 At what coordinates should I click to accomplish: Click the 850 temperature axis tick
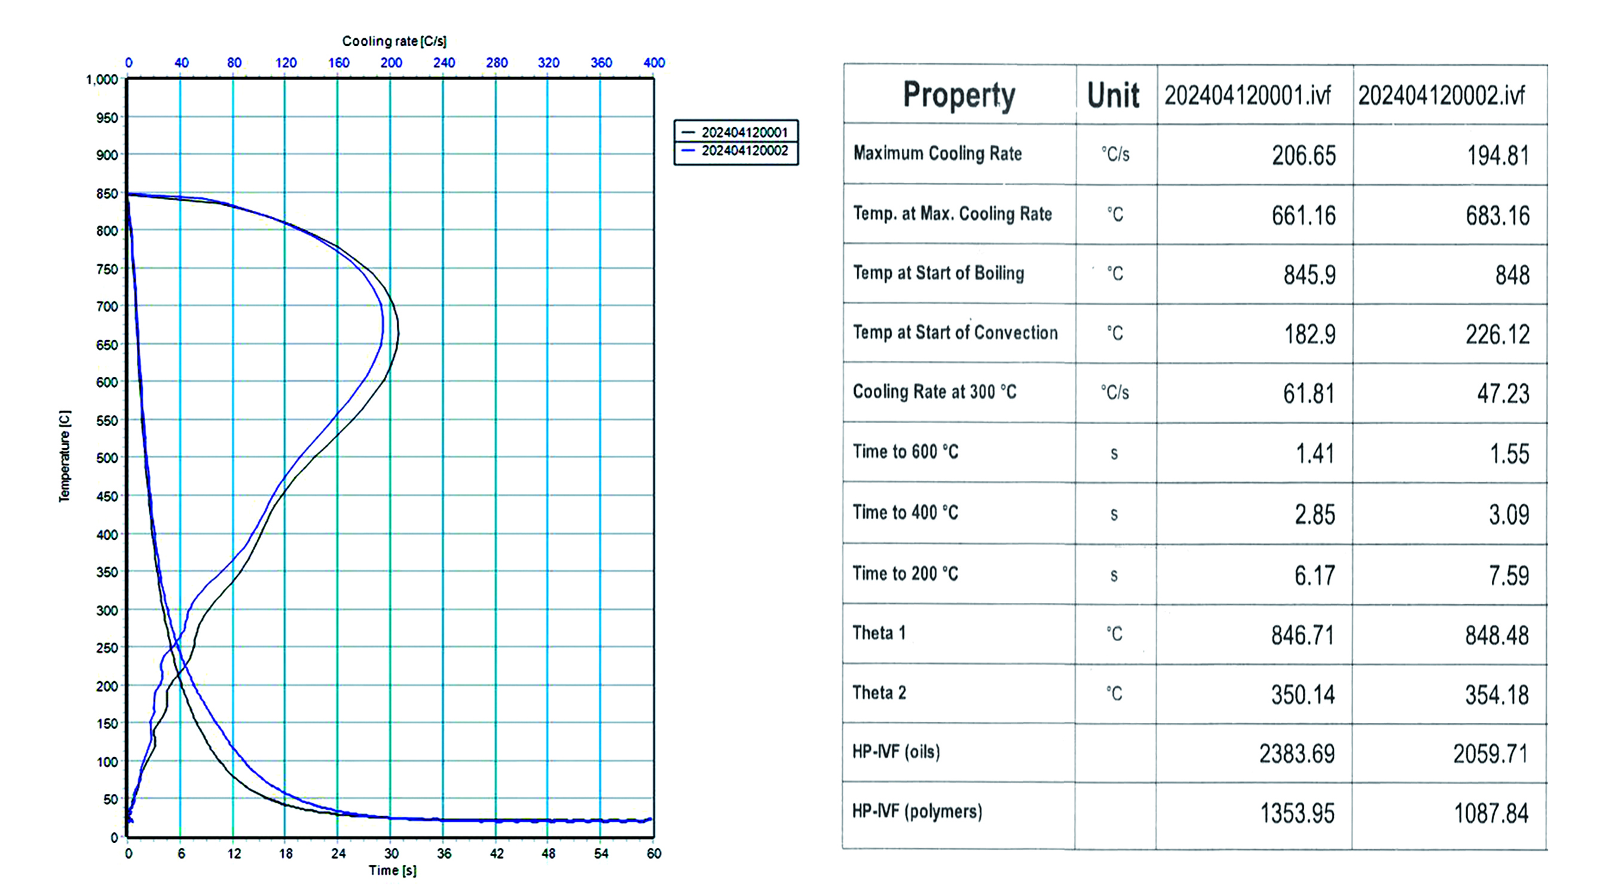click(x=107, y=194)
